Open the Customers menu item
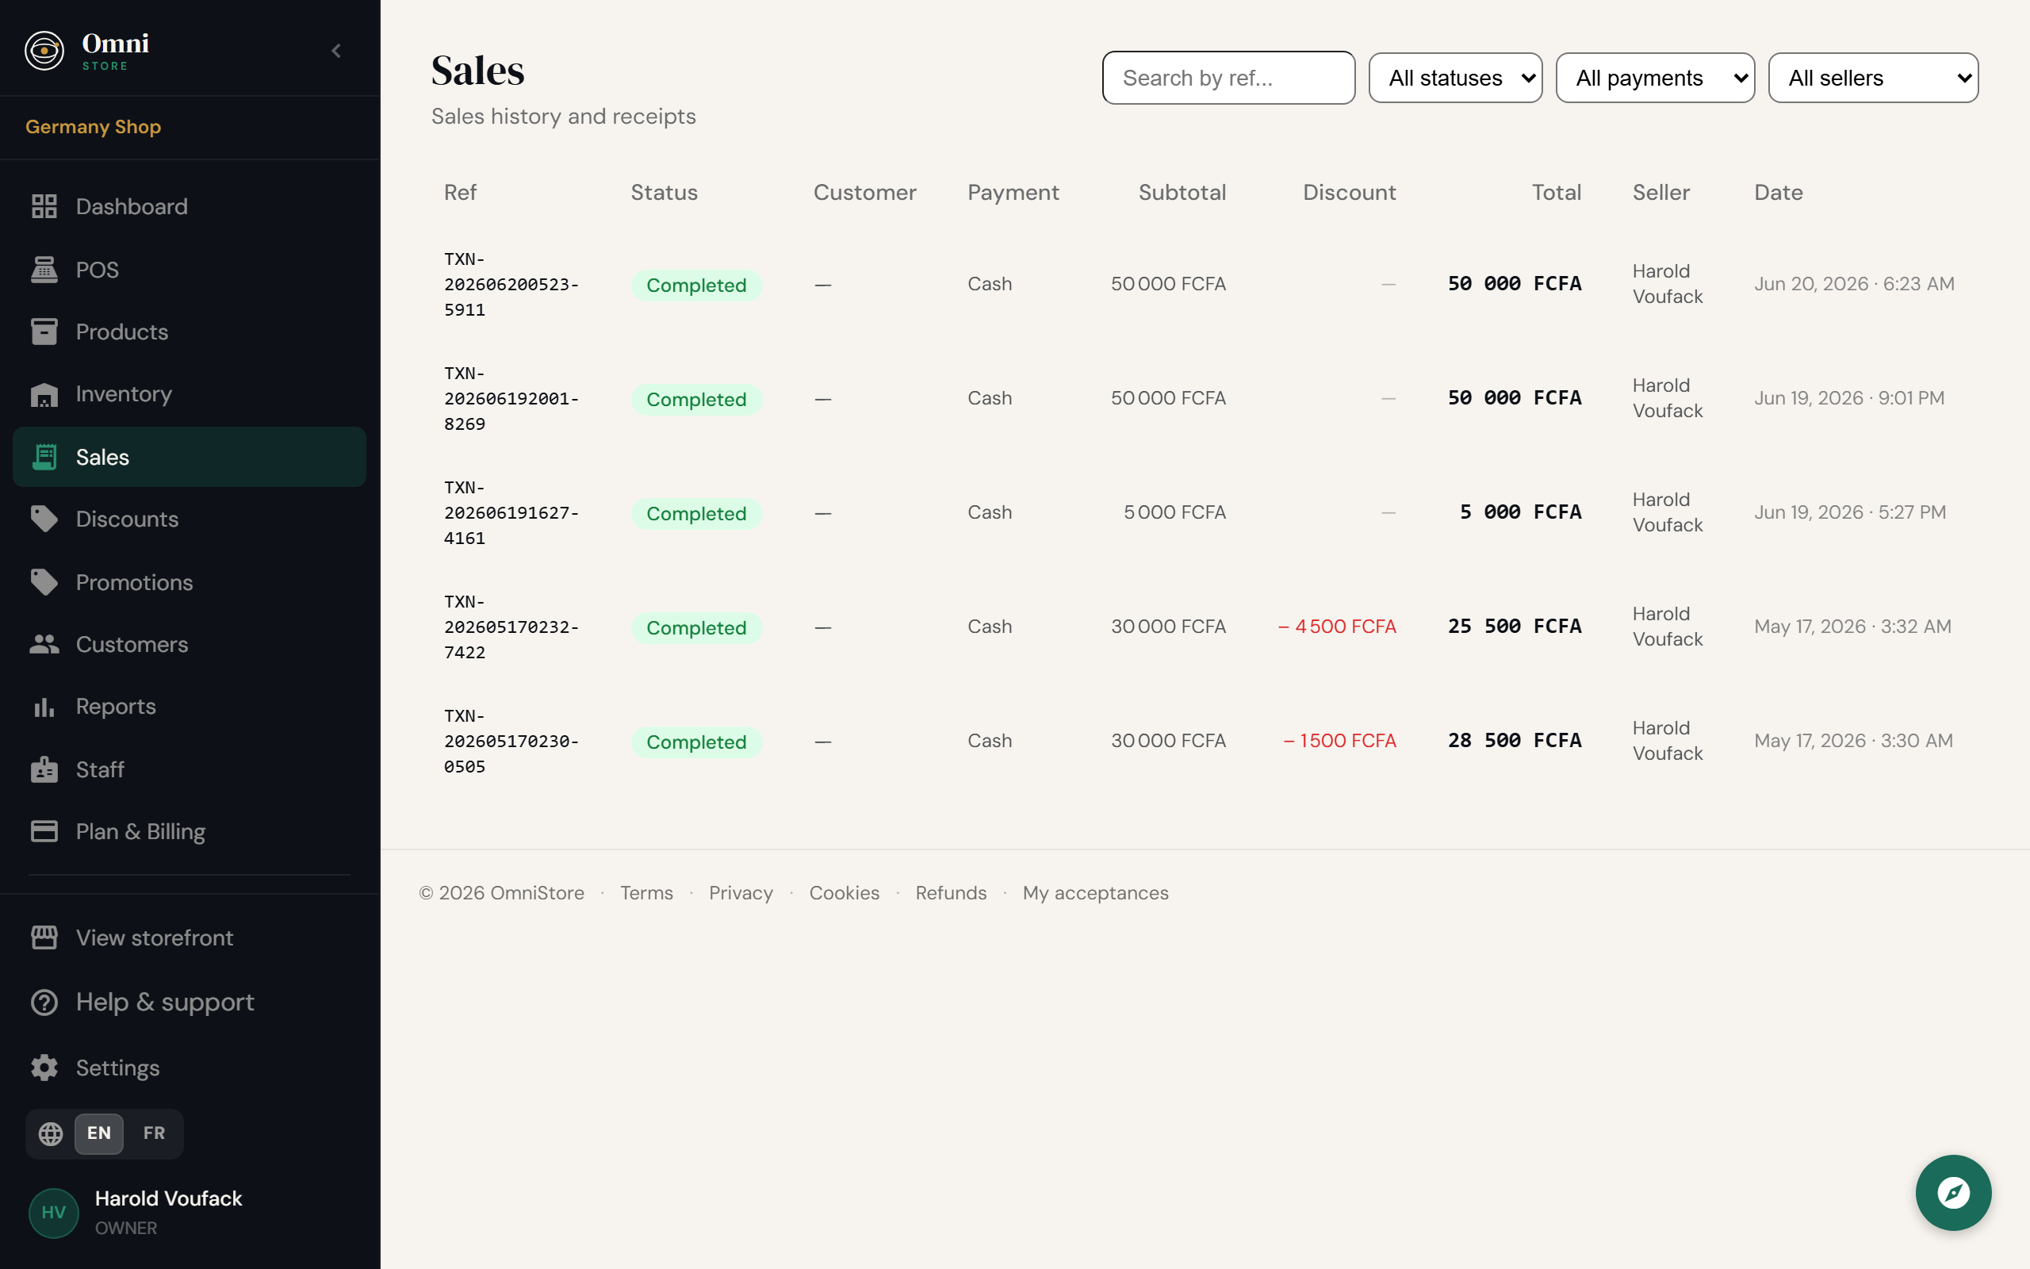 (190, 644)
